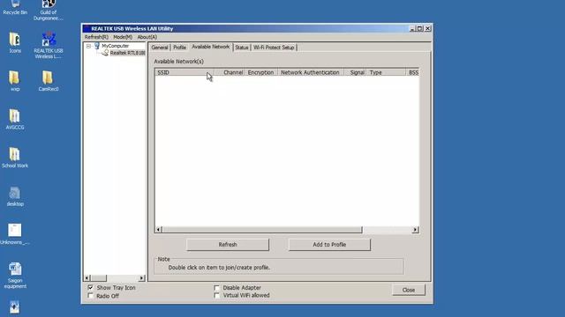This screenshot has height=317, width=565.
Task: Switch to the General tab
Action: tap(160, 48)
